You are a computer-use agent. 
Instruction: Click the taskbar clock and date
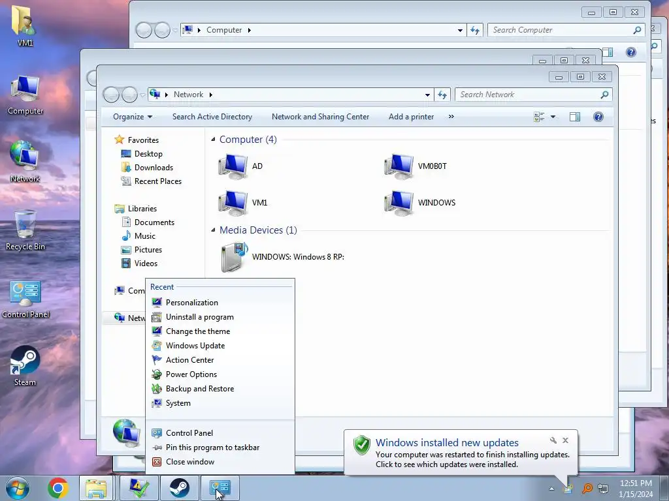click(636, 489)
